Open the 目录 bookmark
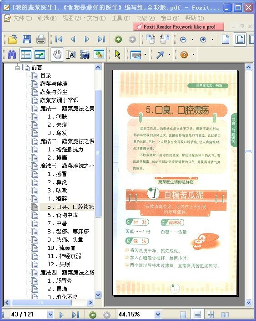Screen dimensions: 256x321 pos(46,76)
